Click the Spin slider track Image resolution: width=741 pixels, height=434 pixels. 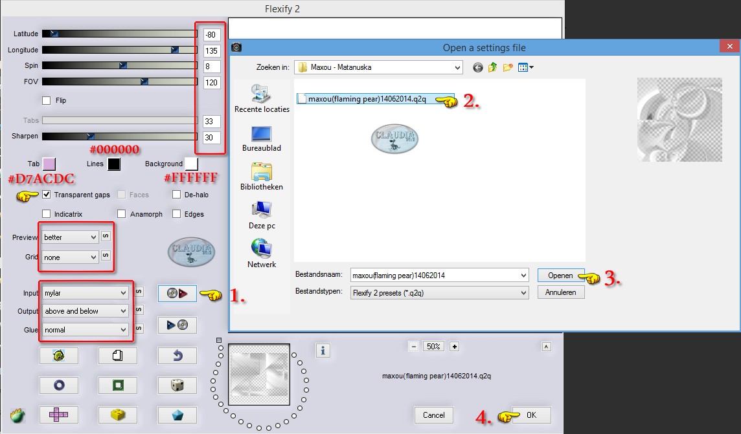pyautogui.click(x=120, y=65)
